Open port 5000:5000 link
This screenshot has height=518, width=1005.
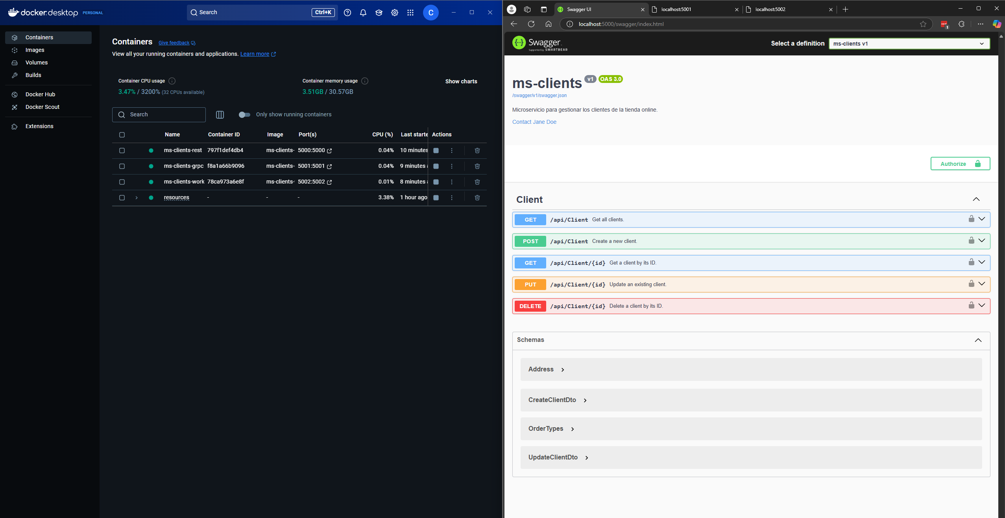314,151
